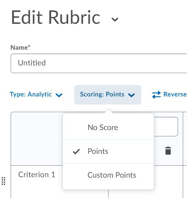Select the Points scoring option

coord(108,151)
